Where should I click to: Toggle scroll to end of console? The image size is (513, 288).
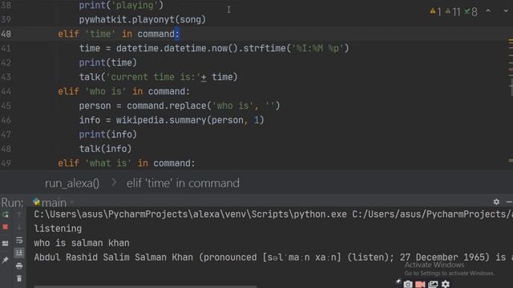coord(19,253)
